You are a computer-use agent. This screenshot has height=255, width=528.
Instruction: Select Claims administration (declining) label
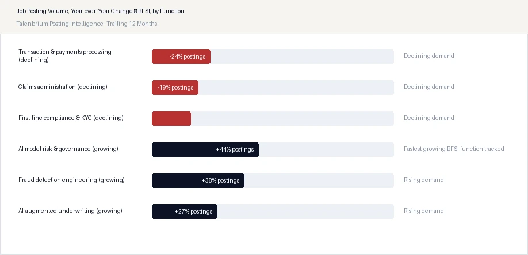[x=63, y=87]
